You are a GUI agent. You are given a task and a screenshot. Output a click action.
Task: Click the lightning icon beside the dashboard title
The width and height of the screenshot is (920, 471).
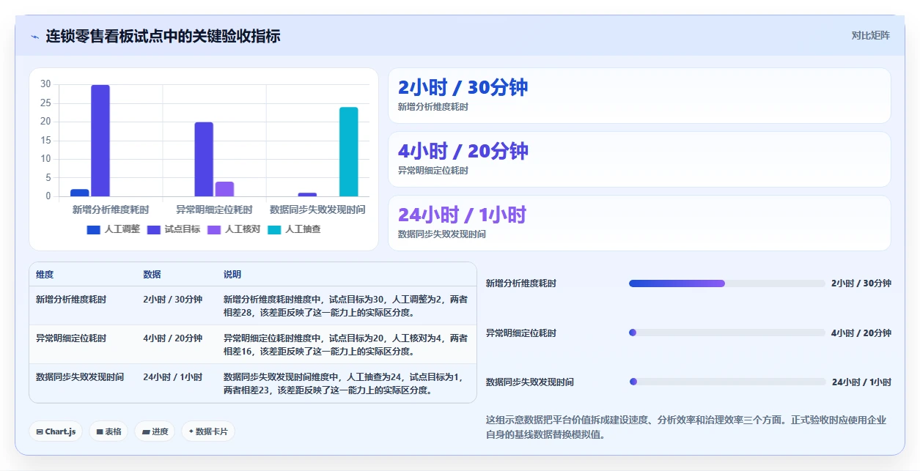click(x=34, y=37)
